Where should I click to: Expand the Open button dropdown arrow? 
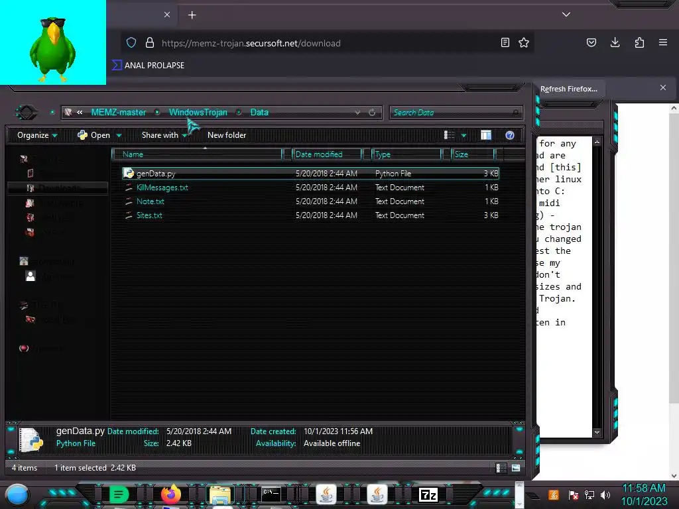(x=119, y=135)
